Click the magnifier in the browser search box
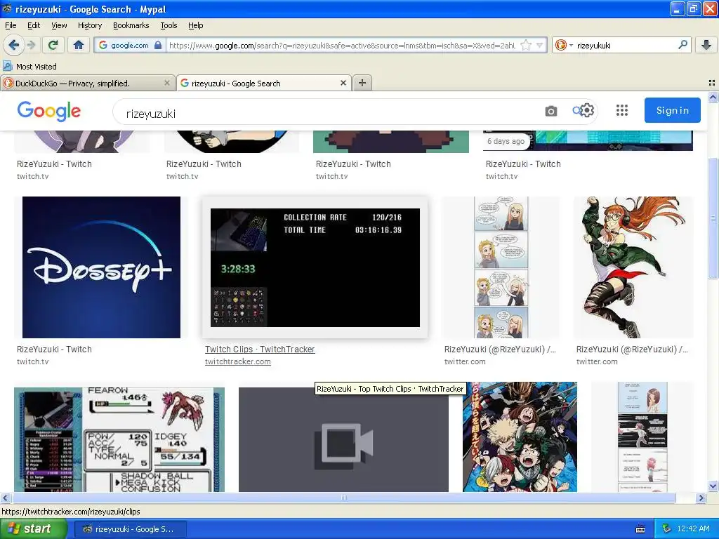 (682, 45)
